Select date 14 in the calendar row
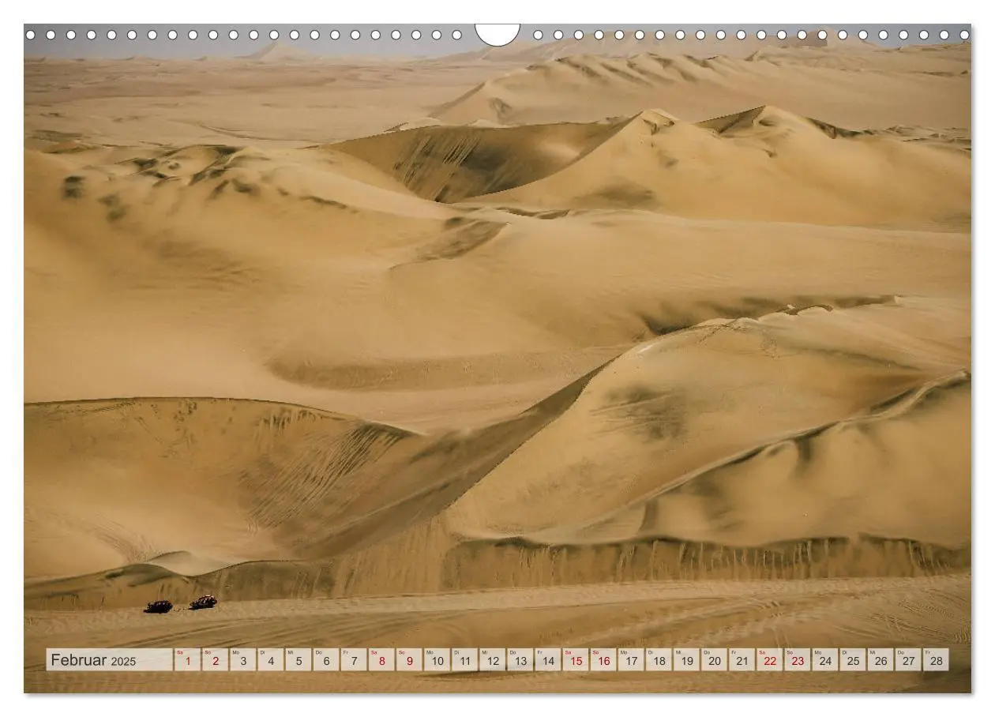This screenshot has width=995, height=717. coord(548,660)
